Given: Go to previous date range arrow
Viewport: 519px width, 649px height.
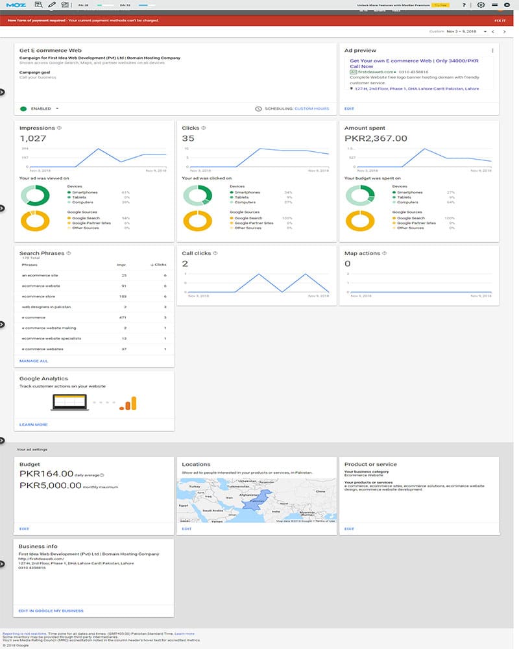Looking at the screenshot, I should click(493, 31).
